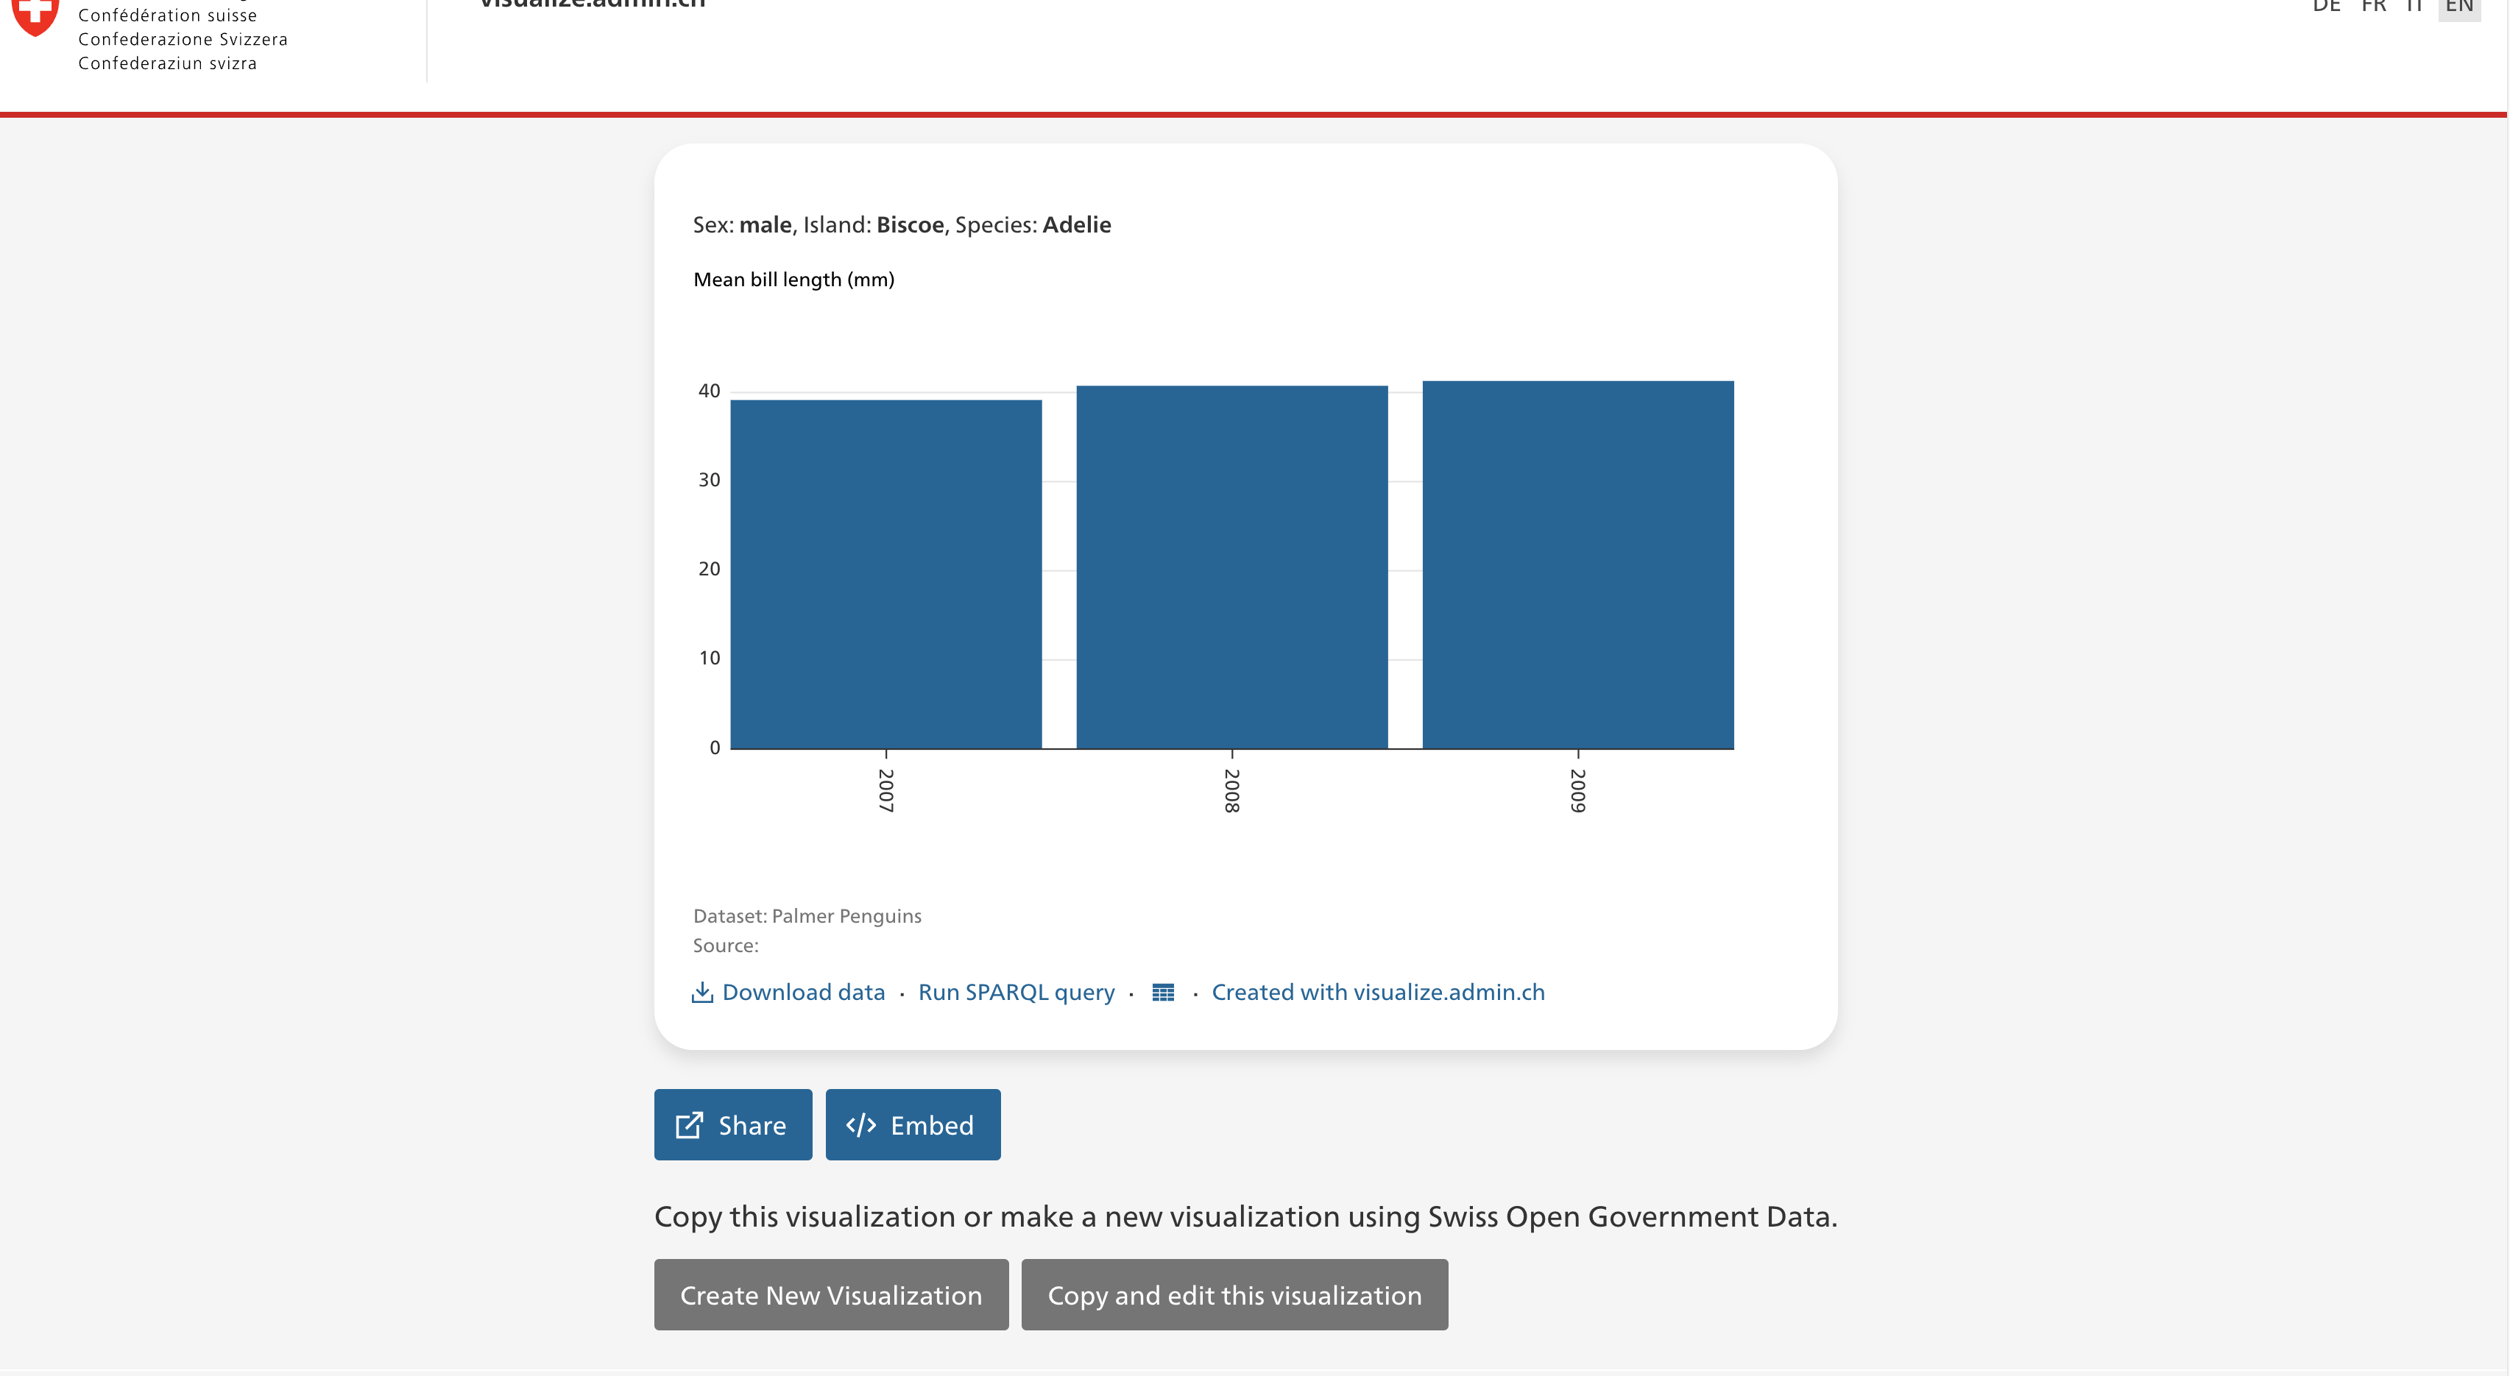Click the 'Confederazione Svizzera' header text
Viewport: 2510px width, 1376px height.
[x=183, y=40]
